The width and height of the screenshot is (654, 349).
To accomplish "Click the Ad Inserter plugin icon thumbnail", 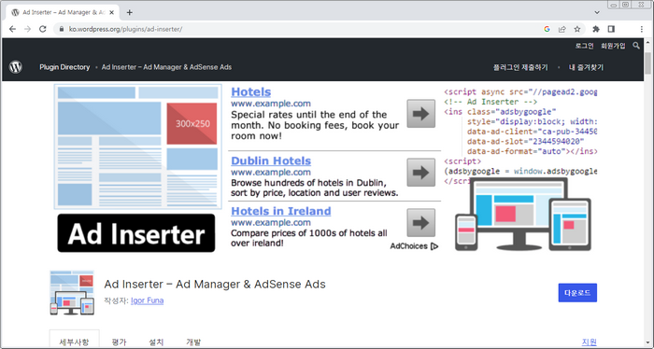I will click(x=72, y=292).
